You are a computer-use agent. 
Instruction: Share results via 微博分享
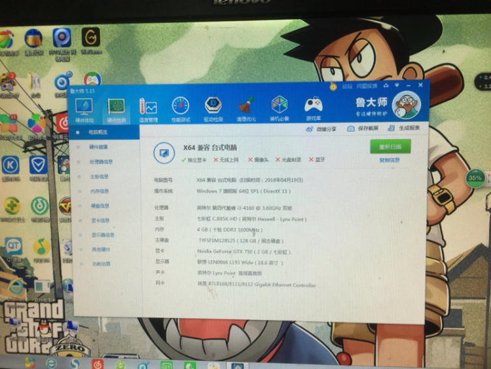321,129
